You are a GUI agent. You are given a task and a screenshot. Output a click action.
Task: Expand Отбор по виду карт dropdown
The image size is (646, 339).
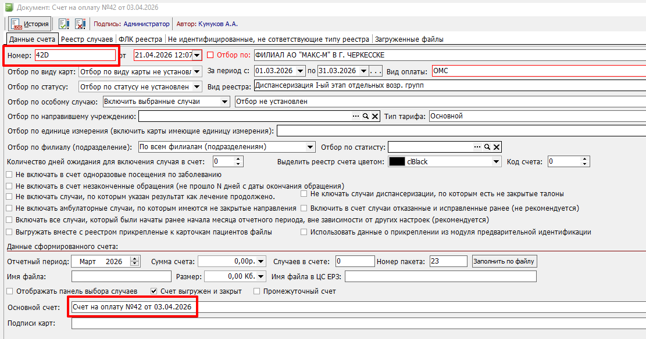197,71
